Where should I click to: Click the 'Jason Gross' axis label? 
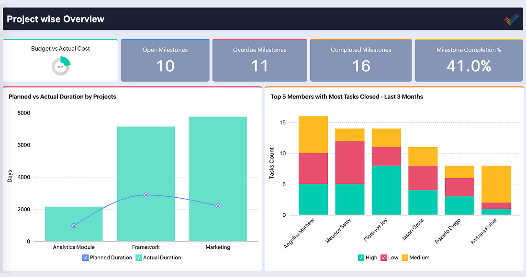coord(413,229)
